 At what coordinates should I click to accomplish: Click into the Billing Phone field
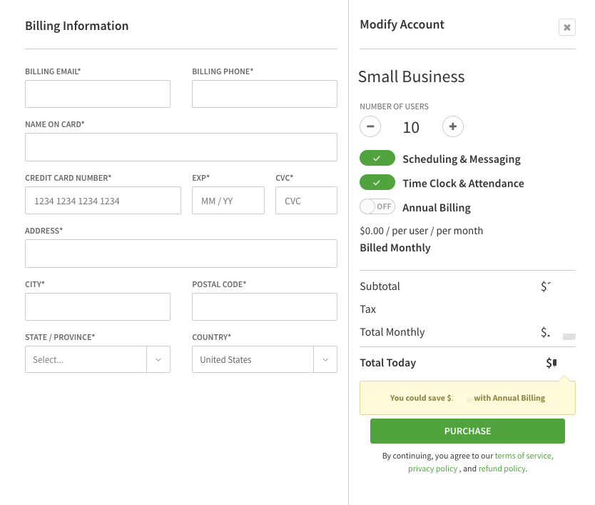click(264, 94)
